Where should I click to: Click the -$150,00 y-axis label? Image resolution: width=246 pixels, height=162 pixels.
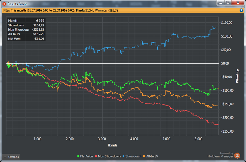tap(227, 104)
